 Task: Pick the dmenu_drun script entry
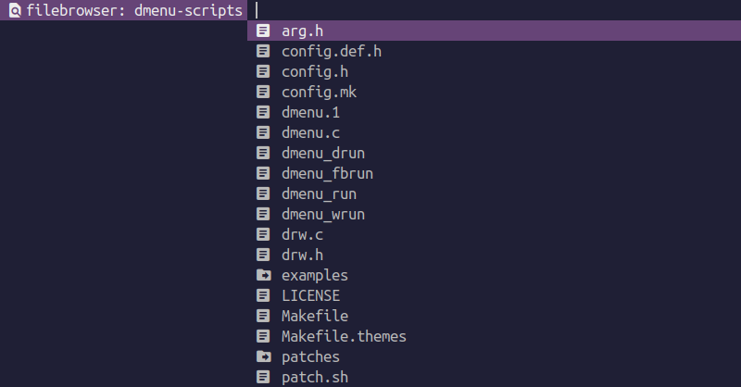point(494,153)
